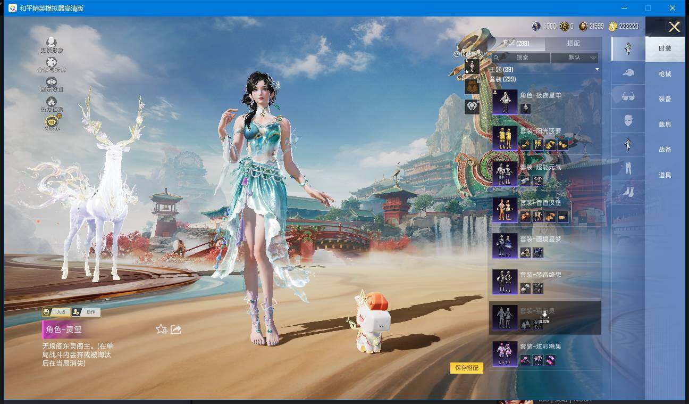The image size is (689, 404).
Task: Expand the 主题(89) section arrow
Action: (x=597, y=70)
